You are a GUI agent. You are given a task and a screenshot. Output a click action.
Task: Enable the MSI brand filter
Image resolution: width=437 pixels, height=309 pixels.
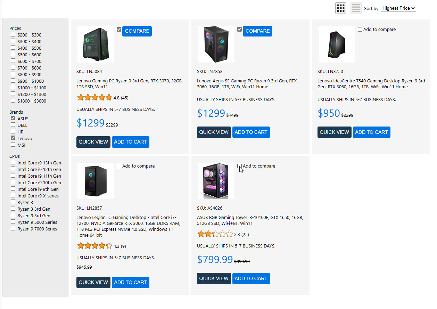click(x=13, y=145)
